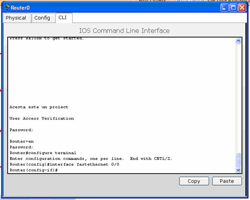250x200 pixels.
Task: Maximize the Router0 window
Action: tap(233, 8)
